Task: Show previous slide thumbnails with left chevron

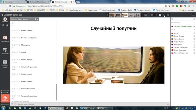Action: click(107, 15)
